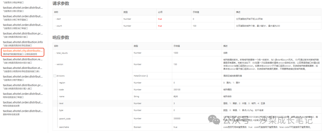Select the region parameter name

pyautogui.click(x=62, y=83)
